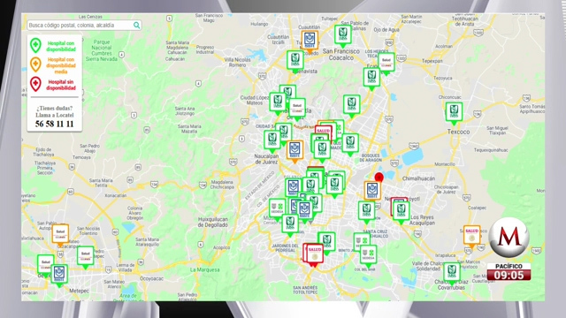Open green IMSS marker at Buenavista

click(x=295, y=61)
